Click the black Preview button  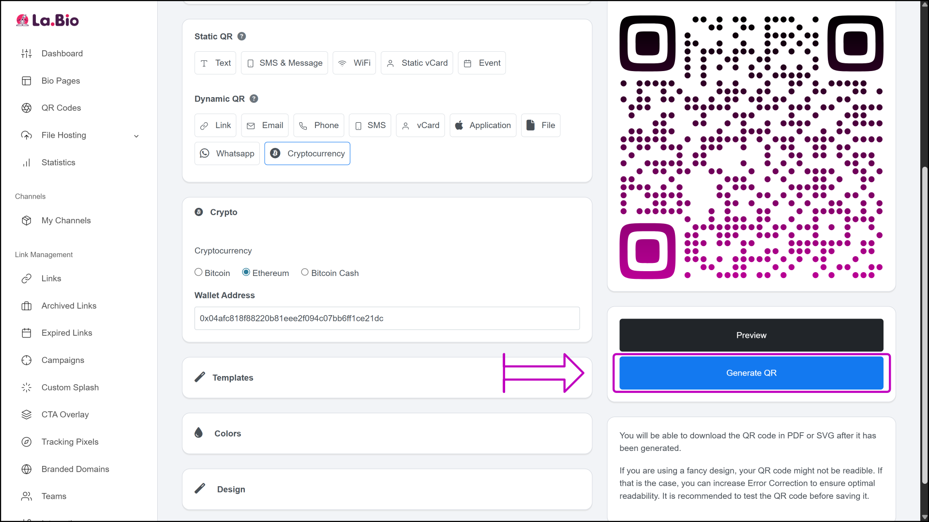751,335
